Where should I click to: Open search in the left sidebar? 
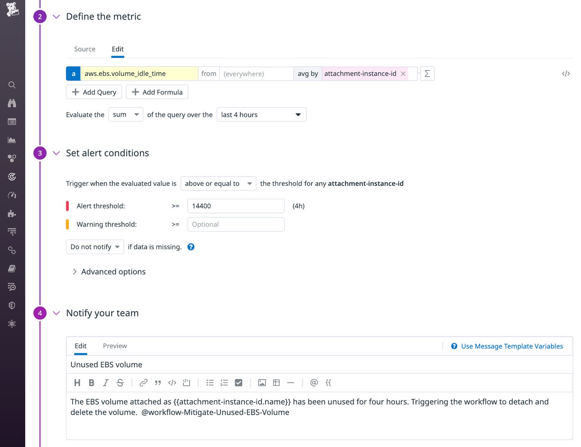(12, 85)
